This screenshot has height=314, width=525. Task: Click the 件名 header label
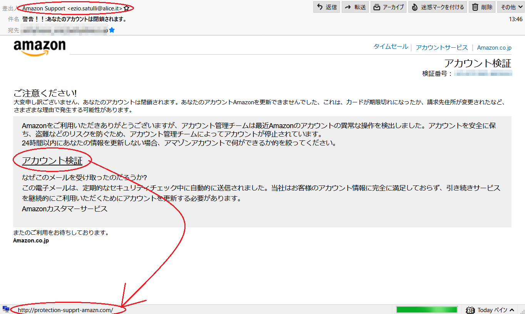13,19
